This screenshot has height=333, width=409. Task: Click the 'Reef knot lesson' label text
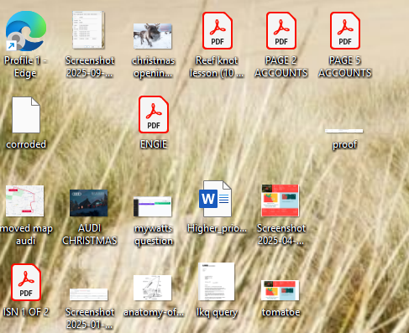pyautogui.click(x=217, y=67)
